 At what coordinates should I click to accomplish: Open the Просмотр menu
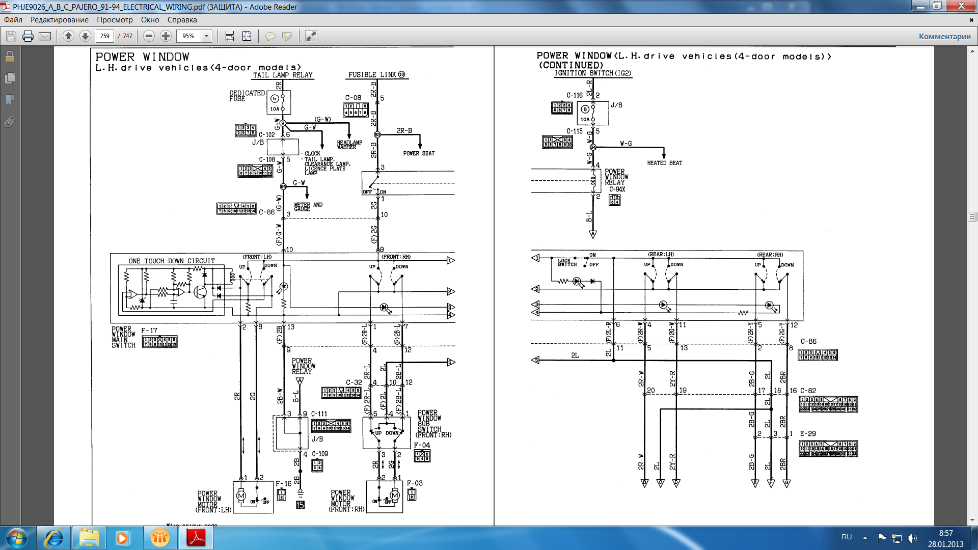click(115, 20)
